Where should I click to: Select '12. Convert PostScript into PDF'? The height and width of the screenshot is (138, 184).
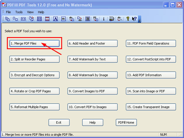tap(151, 59)
